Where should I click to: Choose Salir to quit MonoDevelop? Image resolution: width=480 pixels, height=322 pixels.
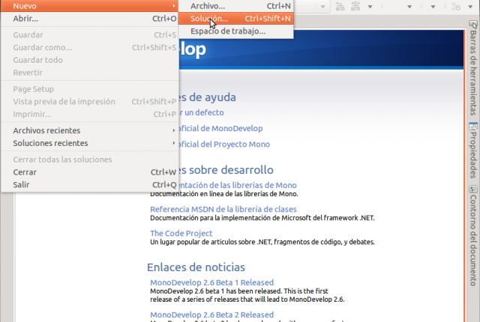point(89,185)
